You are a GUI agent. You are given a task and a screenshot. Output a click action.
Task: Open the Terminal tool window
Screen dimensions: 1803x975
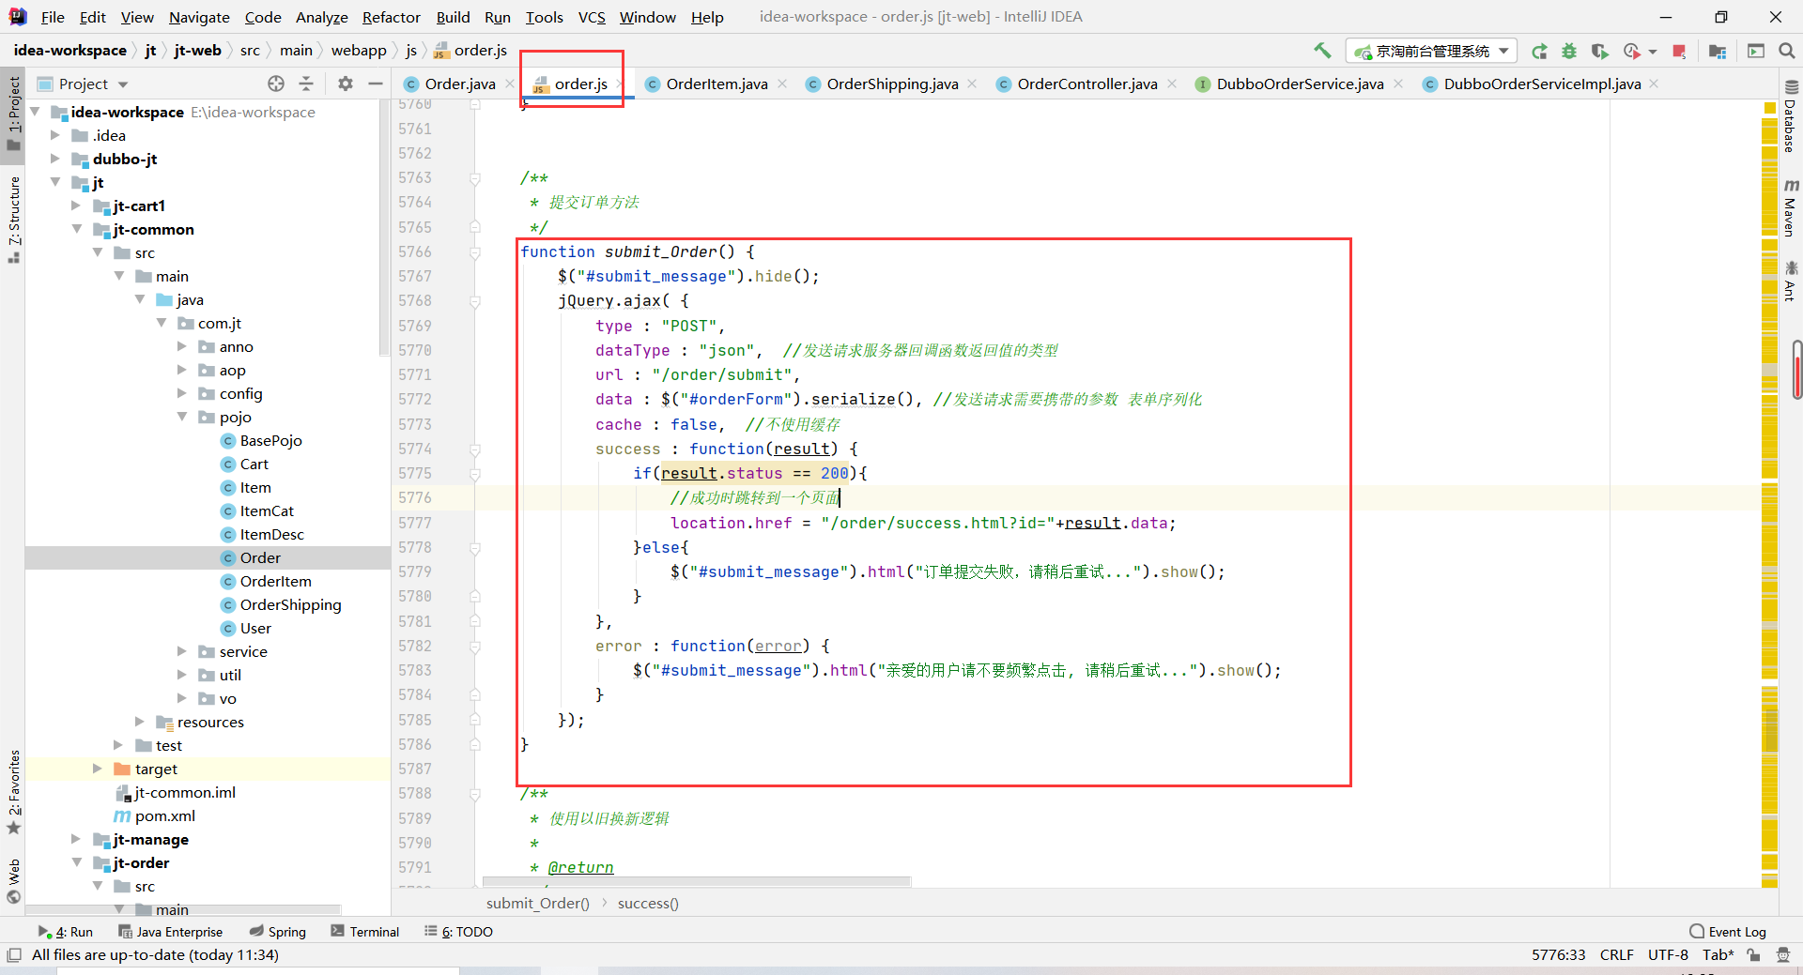tap(365, 932)
